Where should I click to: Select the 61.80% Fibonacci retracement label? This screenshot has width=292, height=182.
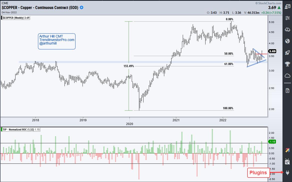tap(228, 64)
